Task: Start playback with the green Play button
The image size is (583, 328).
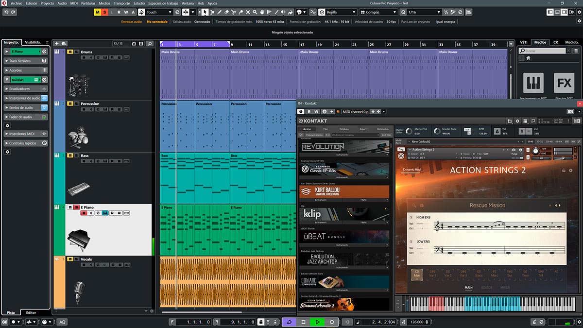Action: click(x=318, y=322)
